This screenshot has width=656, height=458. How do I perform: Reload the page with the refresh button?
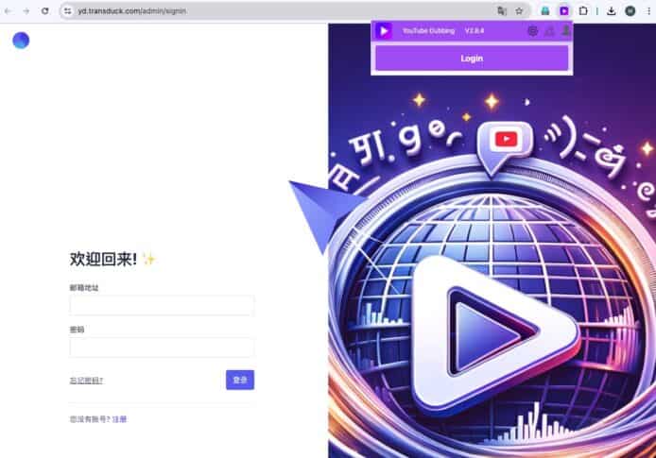44,10
